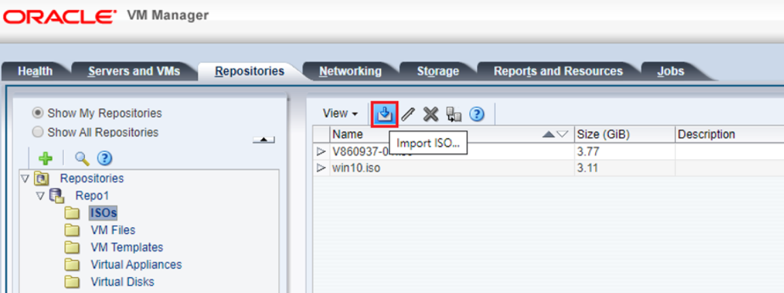Select VM Templates in the tree
Screen dimensions: 784x293
click(x=127, y=248)
